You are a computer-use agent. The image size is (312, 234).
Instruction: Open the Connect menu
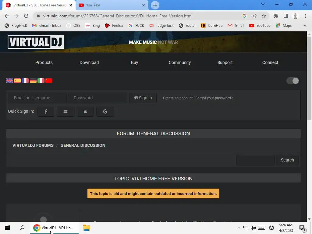coord(270,62)
